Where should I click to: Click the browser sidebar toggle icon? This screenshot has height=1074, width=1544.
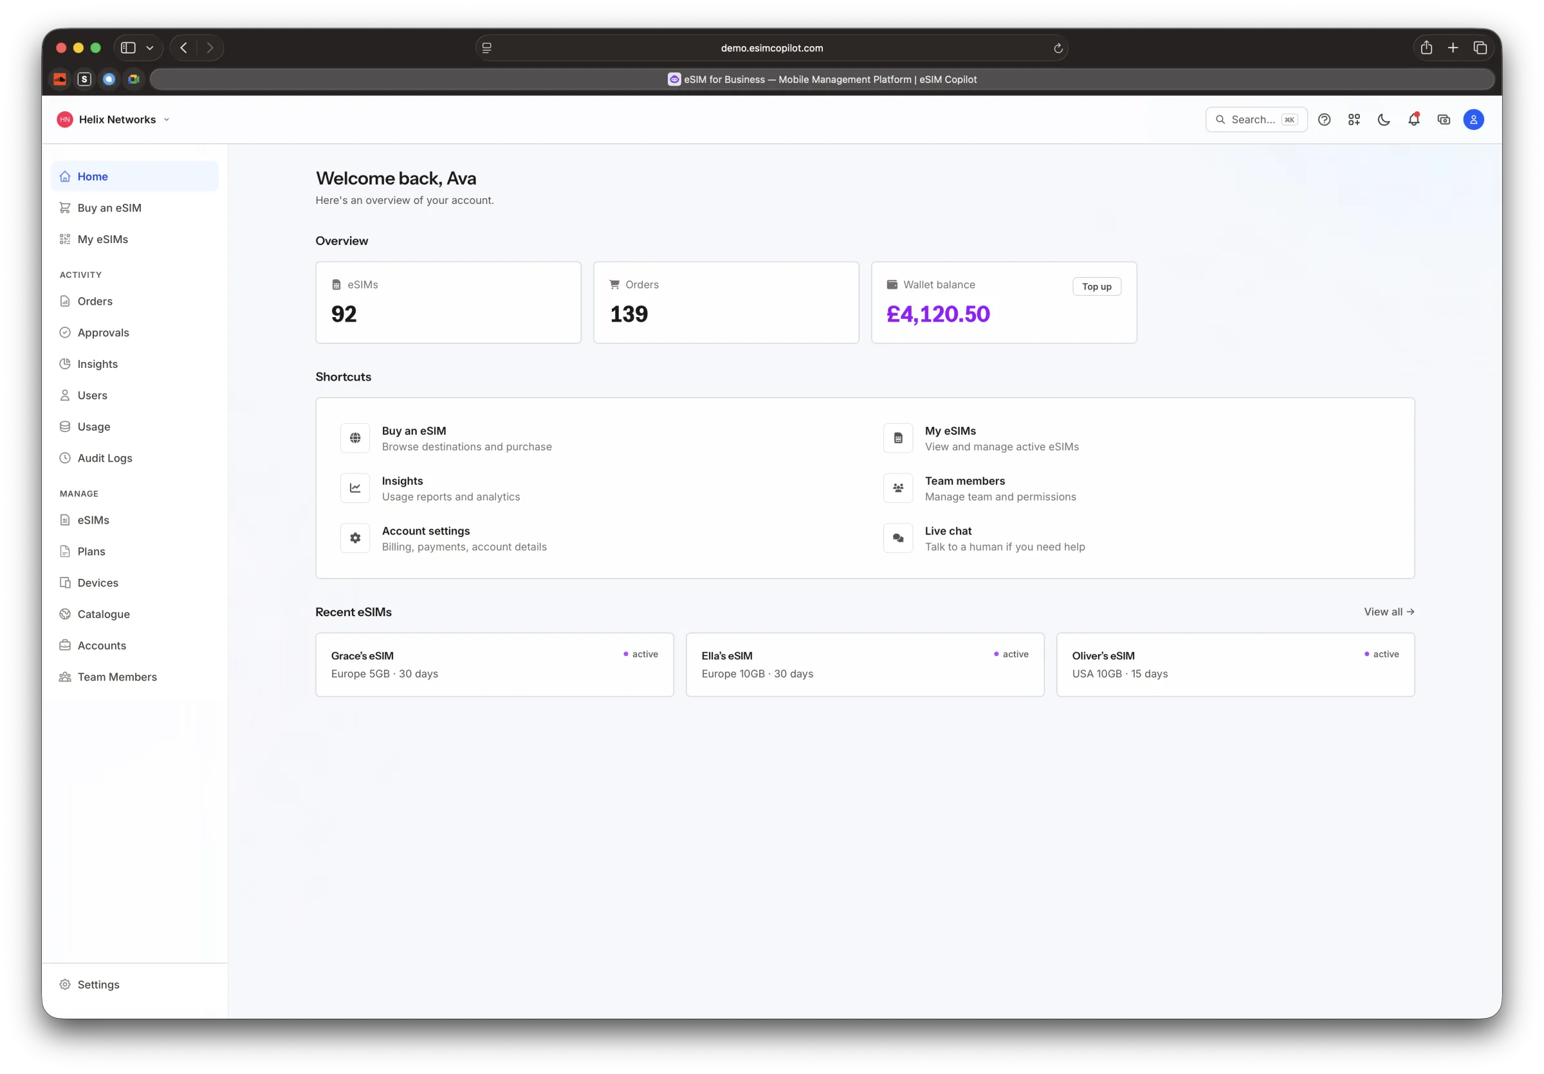128,48
